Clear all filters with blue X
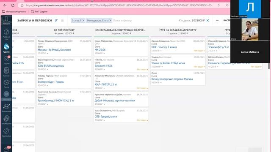 pos(207,20)
